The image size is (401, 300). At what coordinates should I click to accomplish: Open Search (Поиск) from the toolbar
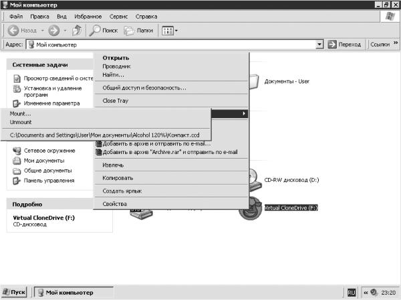coord(104,31)
